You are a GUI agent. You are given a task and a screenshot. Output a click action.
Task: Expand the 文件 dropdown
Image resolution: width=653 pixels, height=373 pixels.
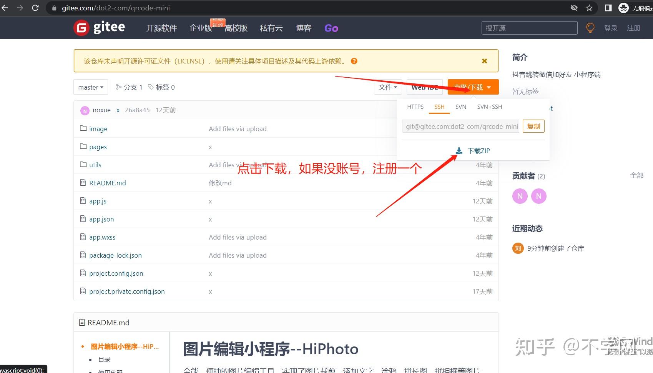pyautogui.click(x=387, y=87)
